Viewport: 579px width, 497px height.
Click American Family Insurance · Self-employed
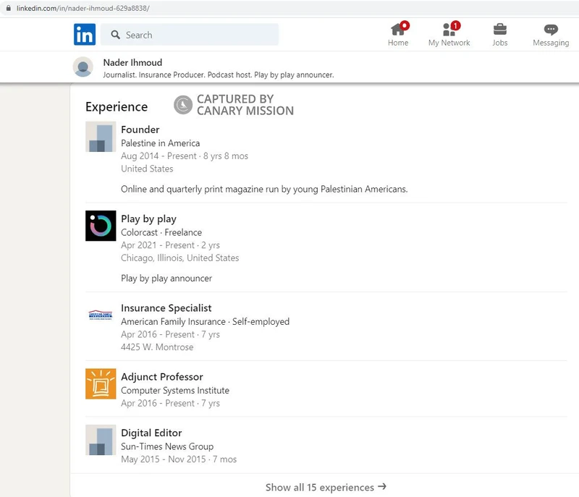(x=205, y=321)
